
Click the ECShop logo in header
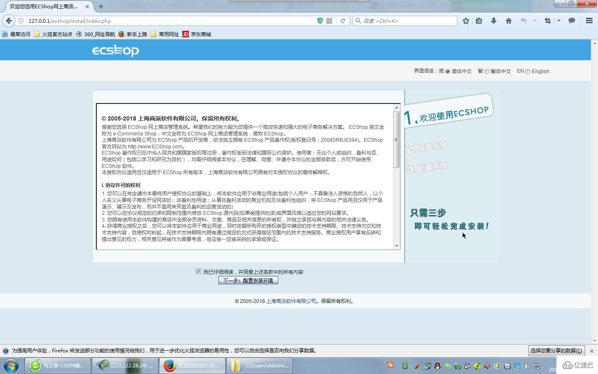[x=115, y=50]
